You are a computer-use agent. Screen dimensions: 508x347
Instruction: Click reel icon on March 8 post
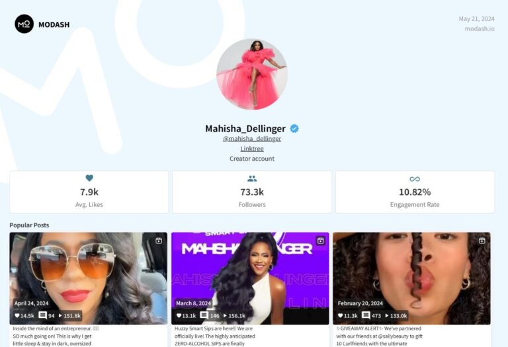click(x=320, y=241)
